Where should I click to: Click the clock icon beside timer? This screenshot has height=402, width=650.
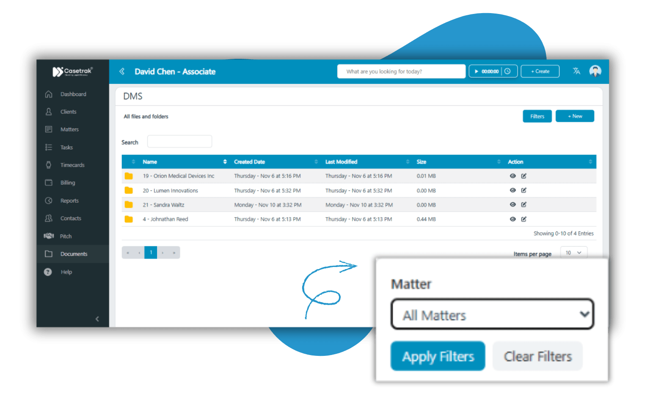(x=507, y=71)
